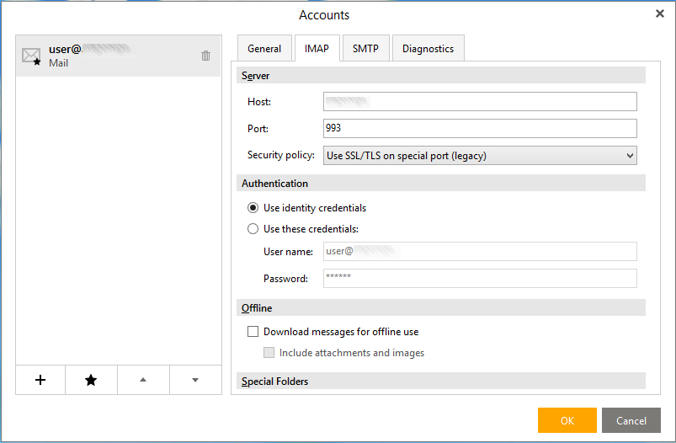
Task: Delete the user mail account via trash icon
Action: tap(205, 56)
